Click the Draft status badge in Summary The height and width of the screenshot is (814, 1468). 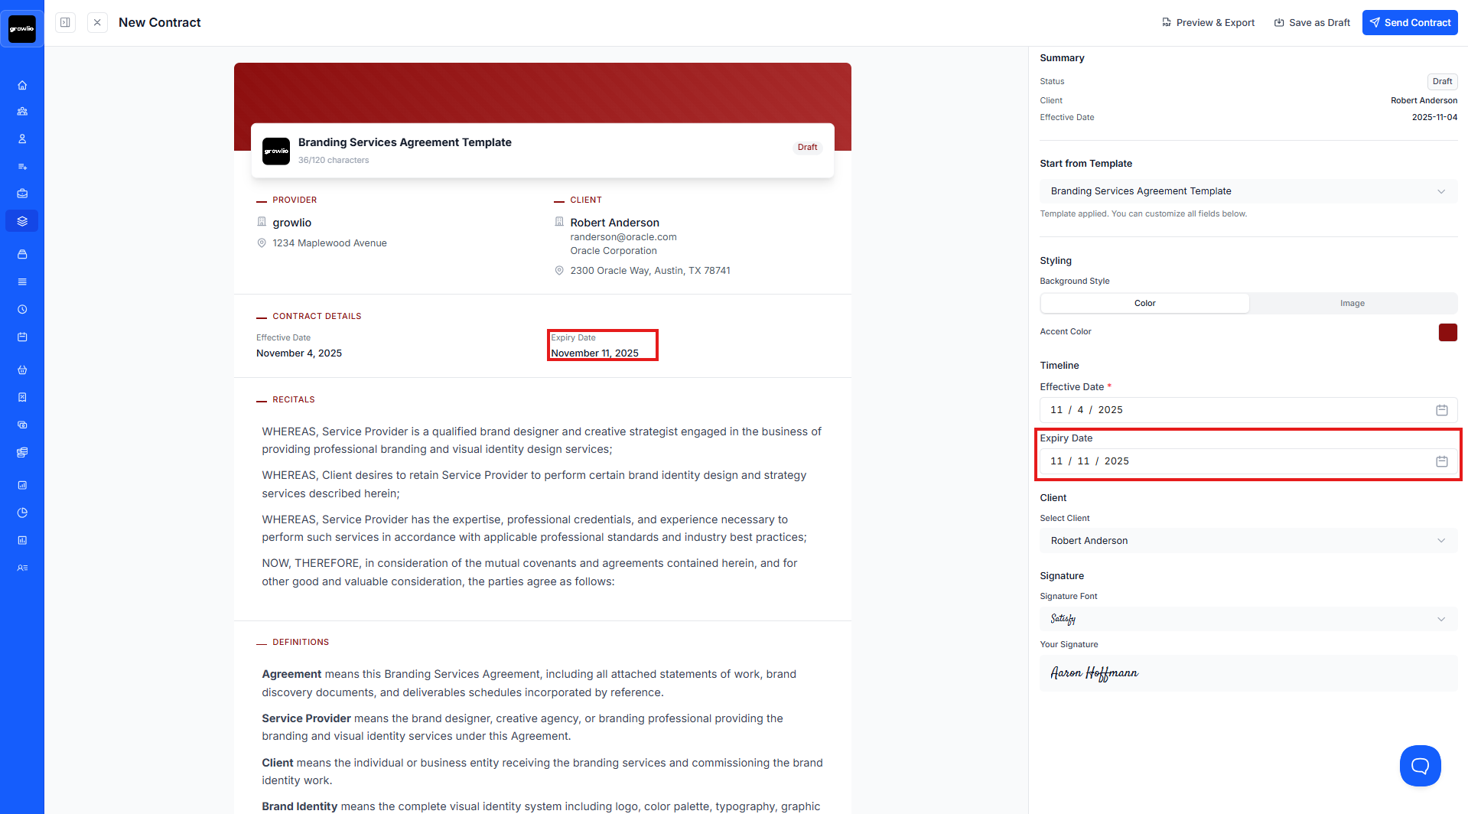1442,81
